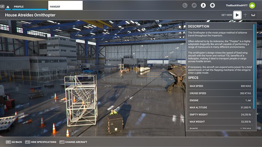Click the green Xbox gamerpic avatar
The height and width of the screenshot is (147, 262).
(x=252, y=5)
